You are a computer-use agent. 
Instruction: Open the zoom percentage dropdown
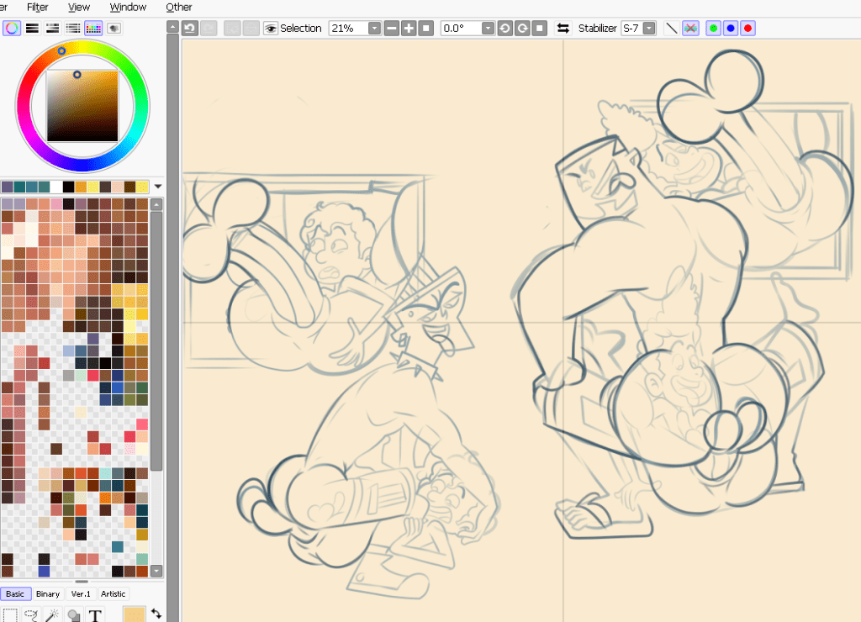pos(374,28)
